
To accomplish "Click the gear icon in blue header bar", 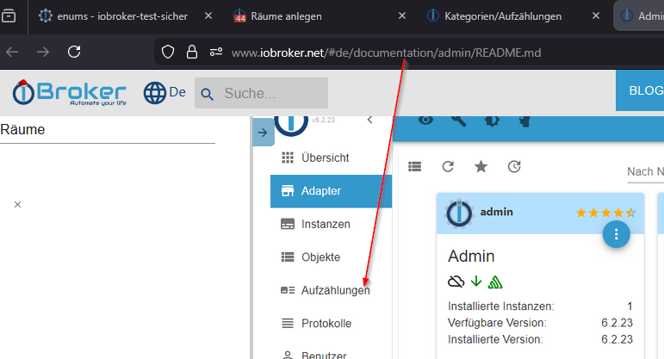I will tap(492, 121).
